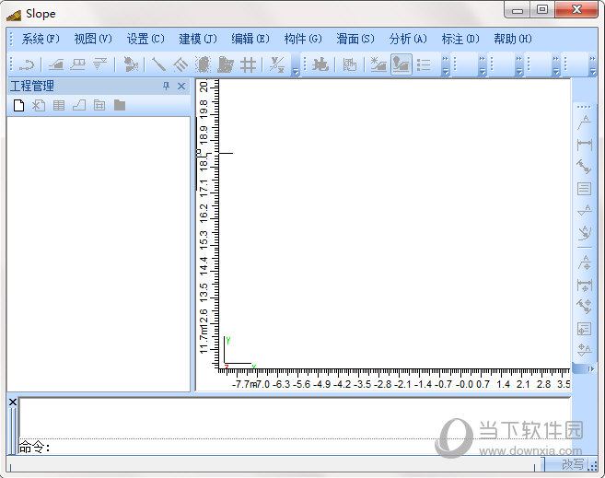Click the edit angled leader annotation icon
Viewport: 605px width, 478px height.
(585, 262)
